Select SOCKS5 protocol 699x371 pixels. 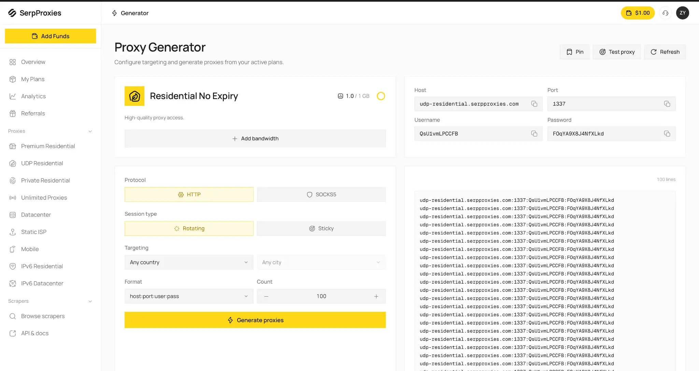[x=321, y=195]
